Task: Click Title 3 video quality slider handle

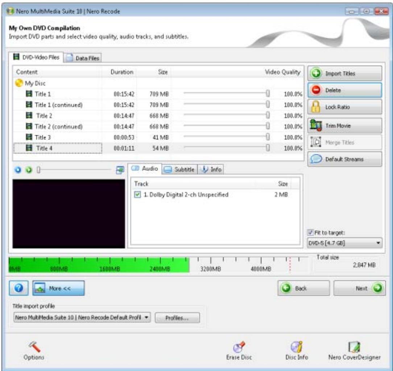Action: click(x=268, y=137)
